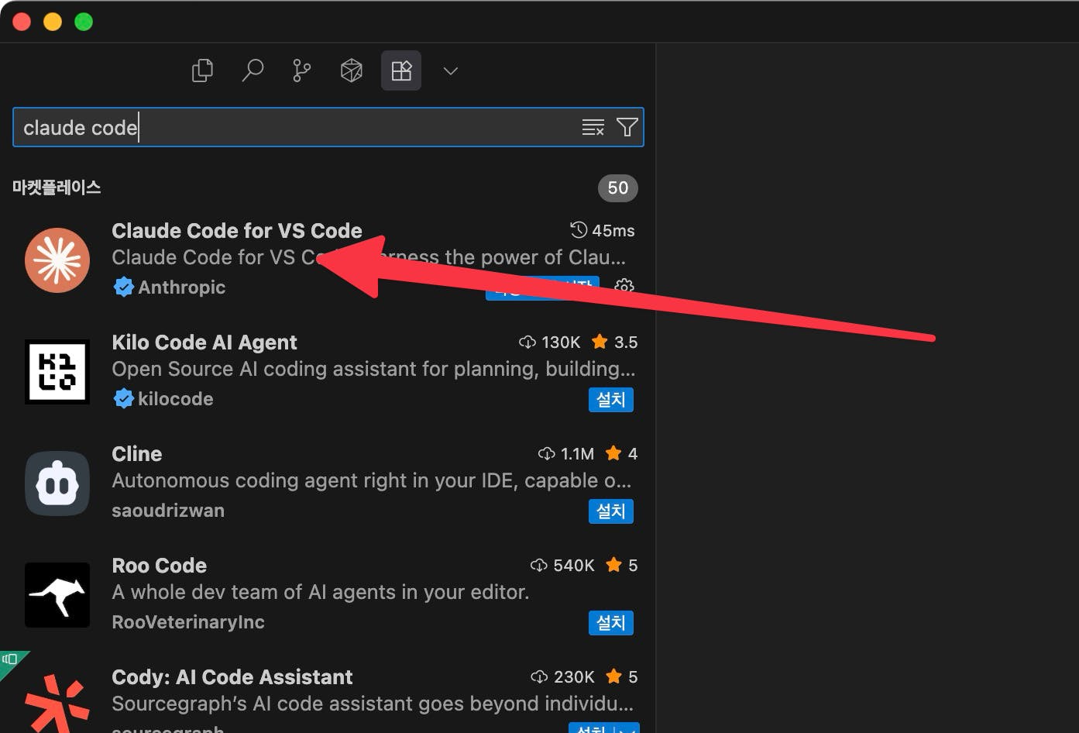
Task: Open the 'Cline' extension title
Action: coord(137,454)
